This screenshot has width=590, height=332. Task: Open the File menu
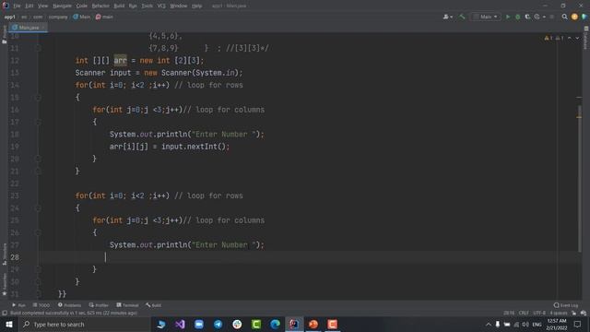[x=17, y=6]
